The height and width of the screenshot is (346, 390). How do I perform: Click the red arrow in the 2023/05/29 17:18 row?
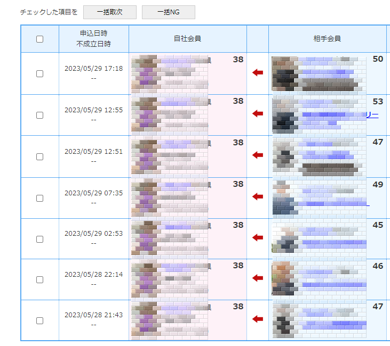pos(258,73)
